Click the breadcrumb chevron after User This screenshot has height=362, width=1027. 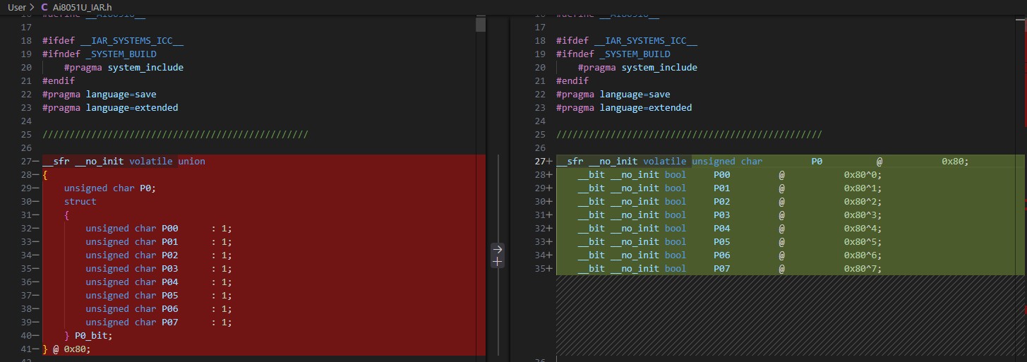pyautogui.click(x=32, y=6)
